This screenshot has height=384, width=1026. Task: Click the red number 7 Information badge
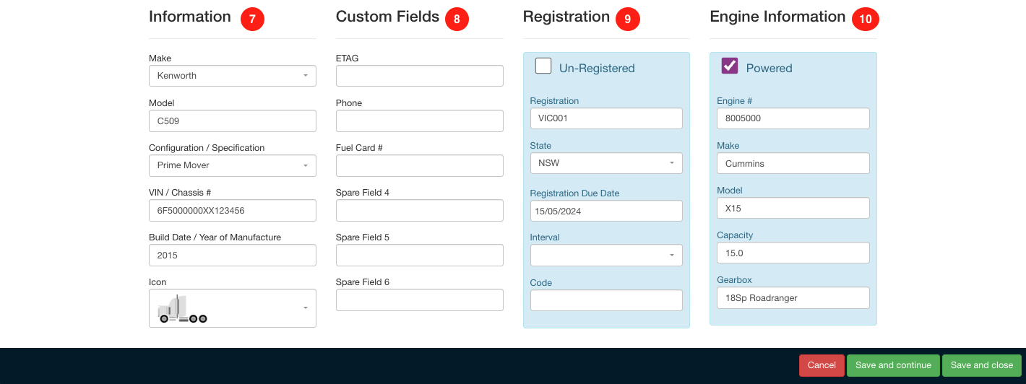252,19
